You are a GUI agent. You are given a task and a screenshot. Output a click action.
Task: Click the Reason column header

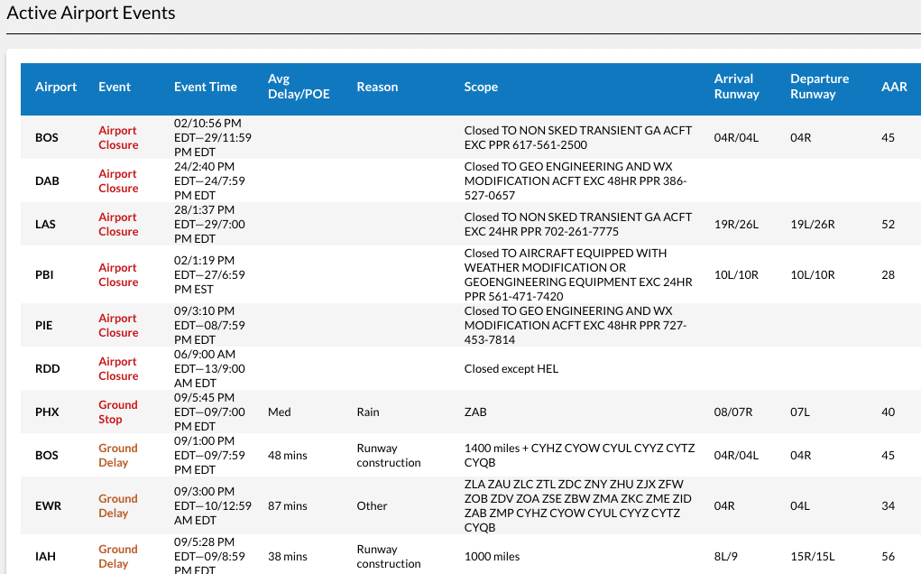coord(377,87)
